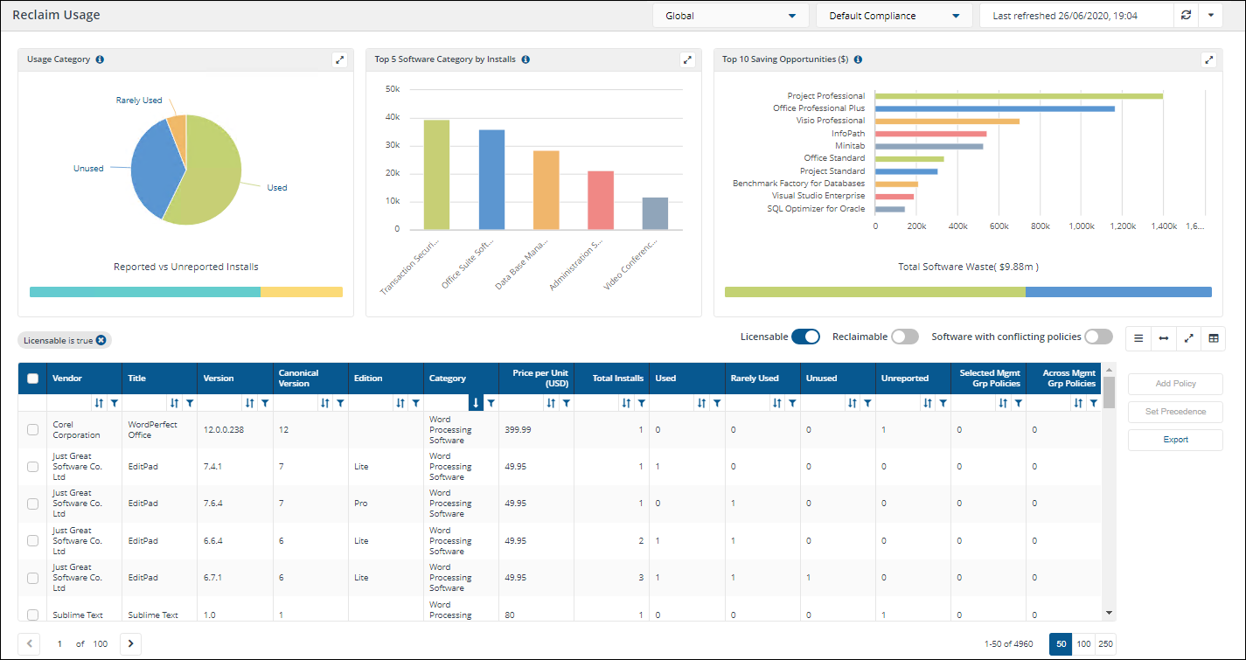Select the Corel Corporation row checkbox
The image size is (1246, 660).
(32, 429)
